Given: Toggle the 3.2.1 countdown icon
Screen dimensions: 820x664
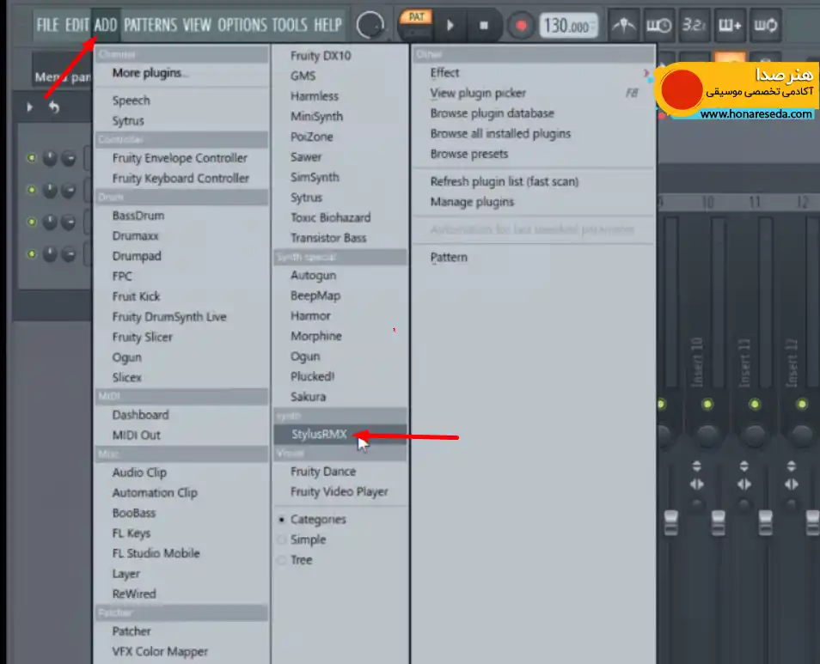Looking at the screenshot, I should [x=694, y=25].
